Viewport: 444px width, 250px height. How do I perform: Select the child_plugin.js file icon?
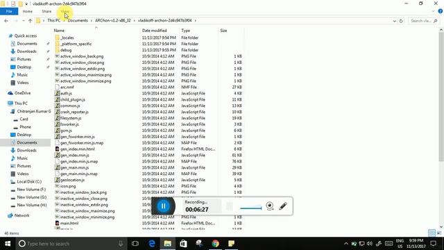57,99
